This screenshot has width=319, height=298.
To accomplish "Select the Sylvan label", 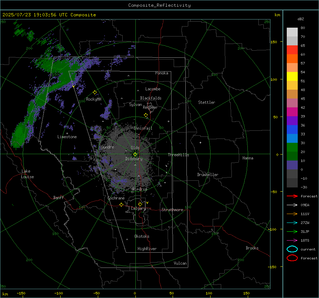I will click(135, 105).
